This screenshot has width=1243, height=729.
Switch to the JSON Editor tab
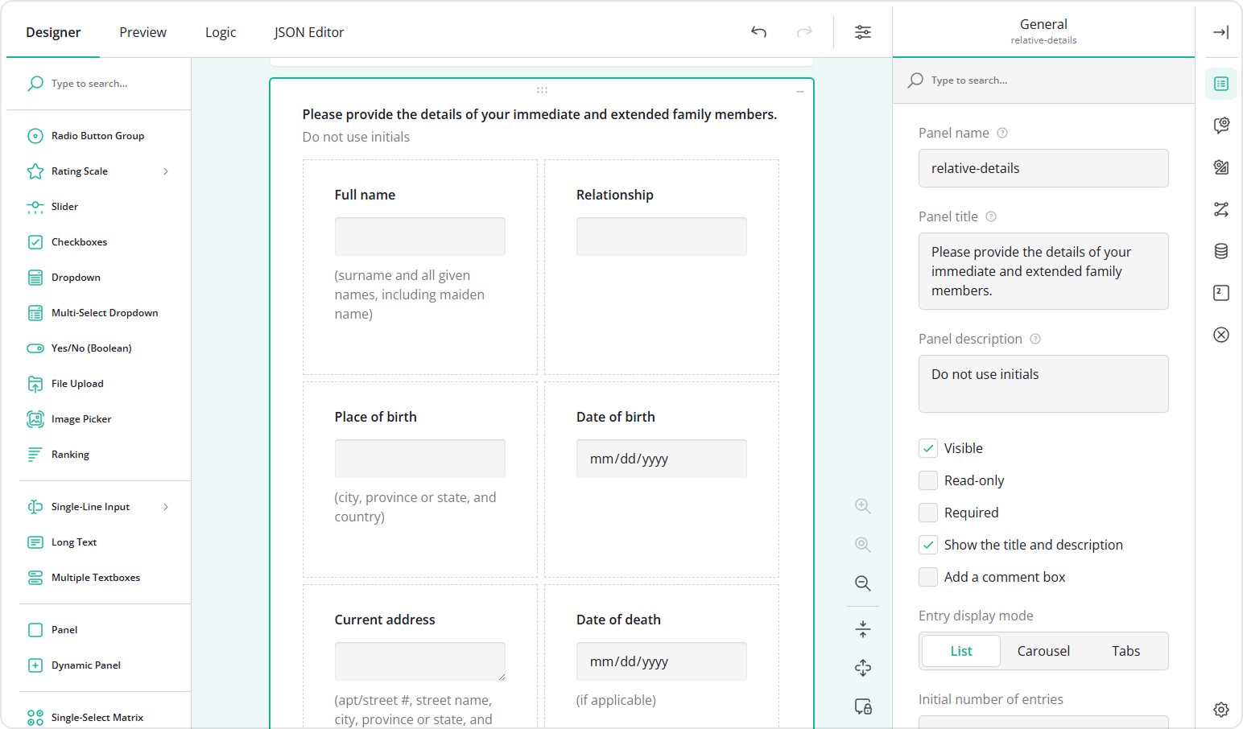click(x=308, y=32)
